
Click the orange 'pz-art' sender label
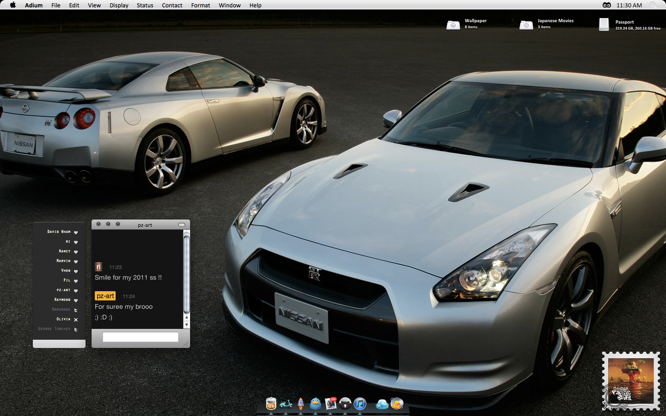tap(105, 296)
